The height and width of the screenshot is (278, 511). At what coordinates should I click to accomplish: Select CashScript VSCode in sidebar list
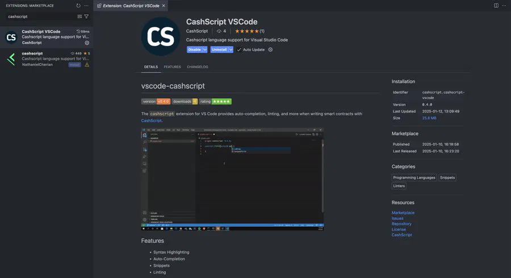coord(47,37)
